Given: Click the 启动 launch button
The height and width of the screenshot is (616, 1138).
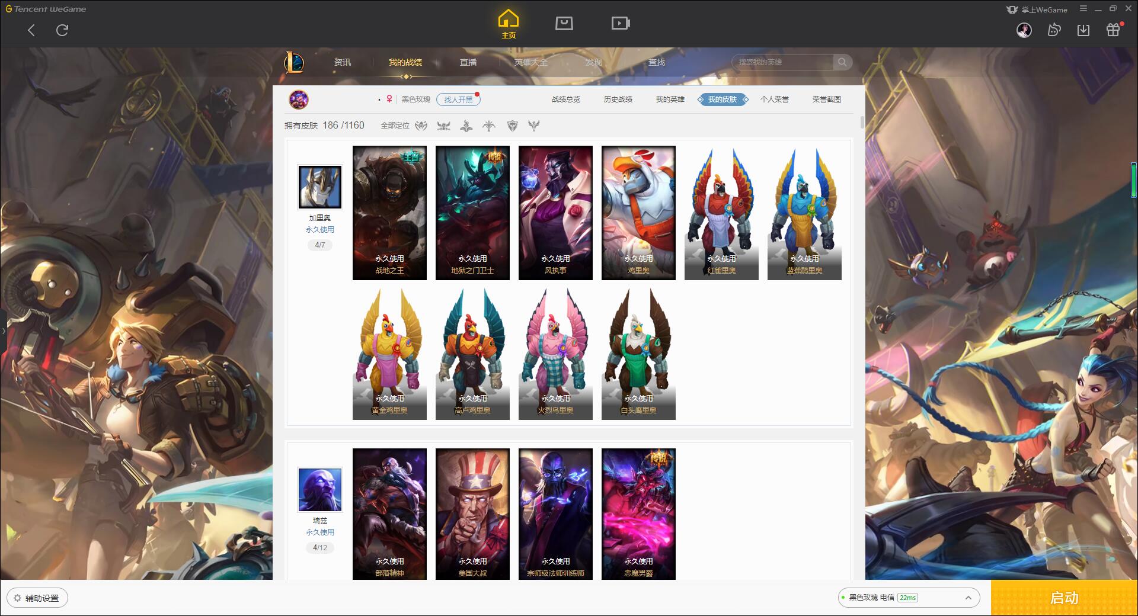Looking at the screenshot, I should click(x=1064, y=598).
